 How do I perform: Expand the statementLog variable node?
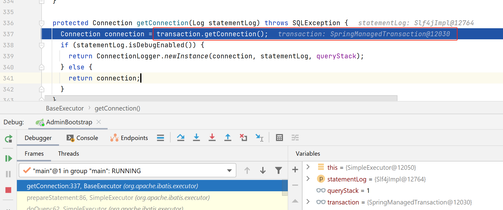tap(308, 179)
